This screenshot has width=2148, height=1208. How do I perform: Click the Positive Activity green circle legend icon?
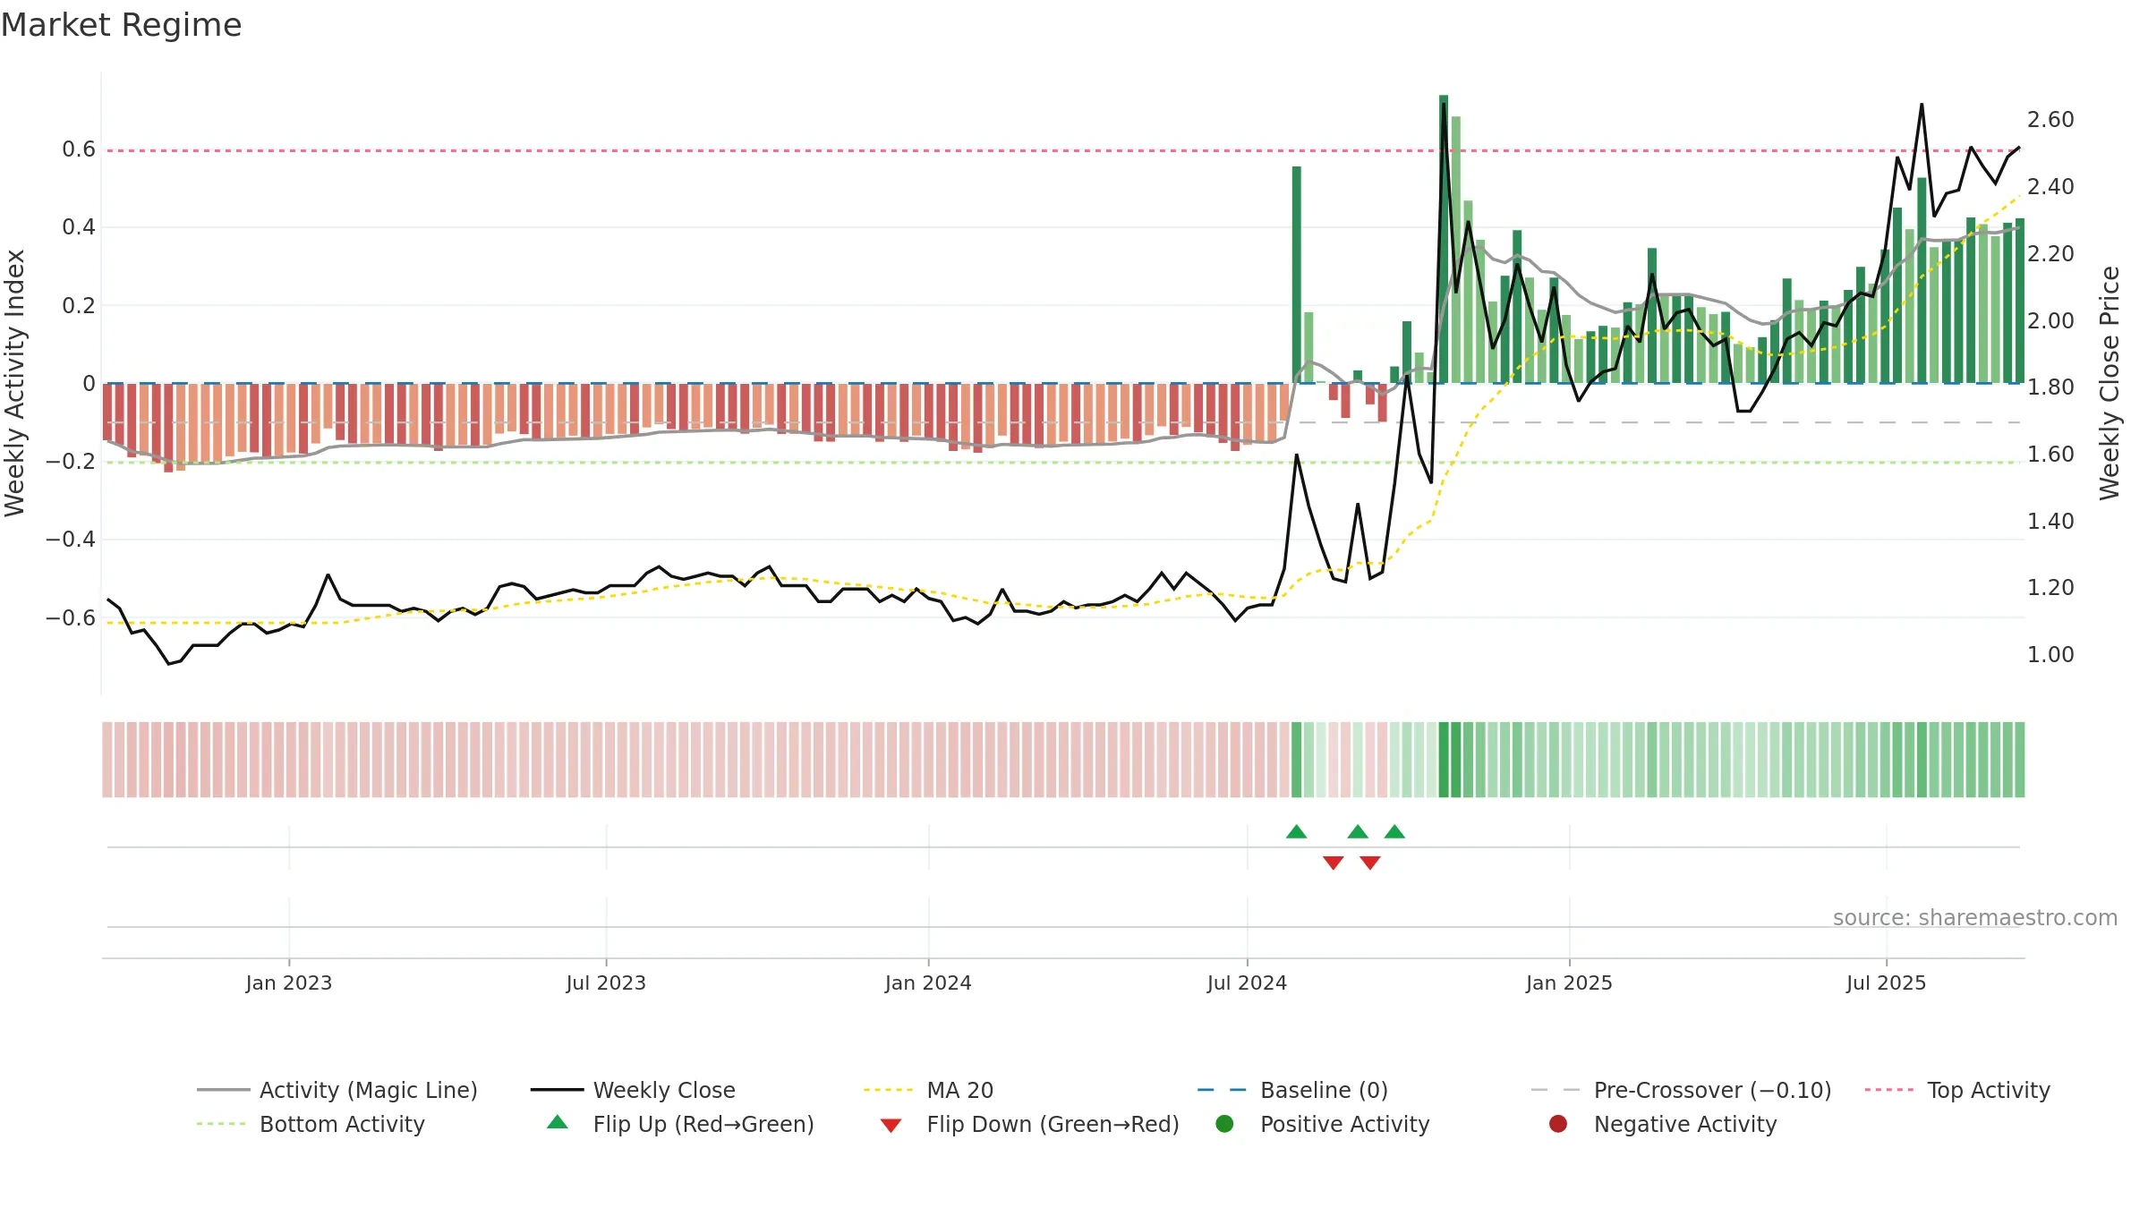pos(1224,1124)
